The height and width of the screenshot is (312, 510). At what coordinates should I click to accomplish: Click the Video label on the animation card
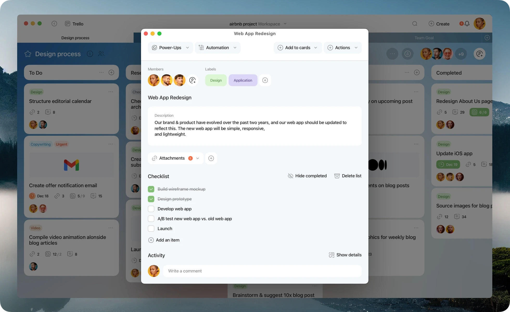(x=35, y=228)
